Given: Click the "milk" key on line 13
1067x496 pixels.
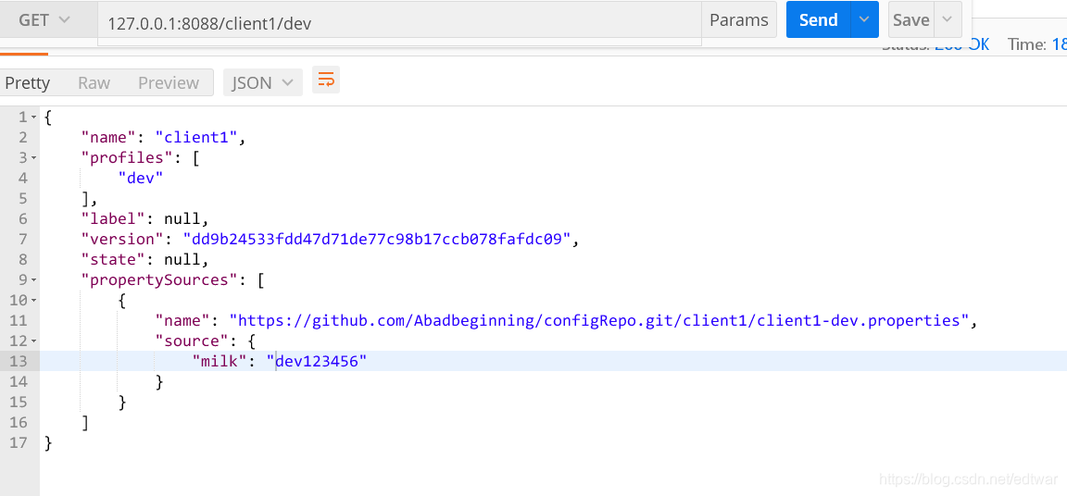Looking at the screenshot, I should pos(220,362).
